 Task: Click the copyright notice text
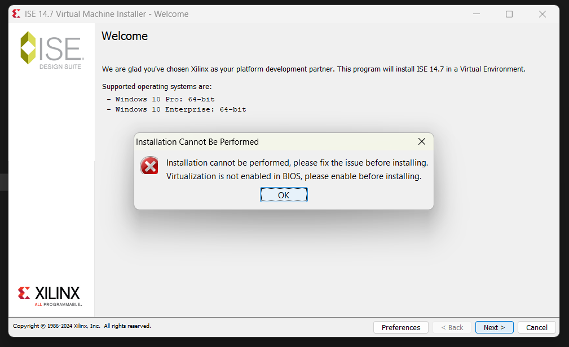tap(82, 326)
